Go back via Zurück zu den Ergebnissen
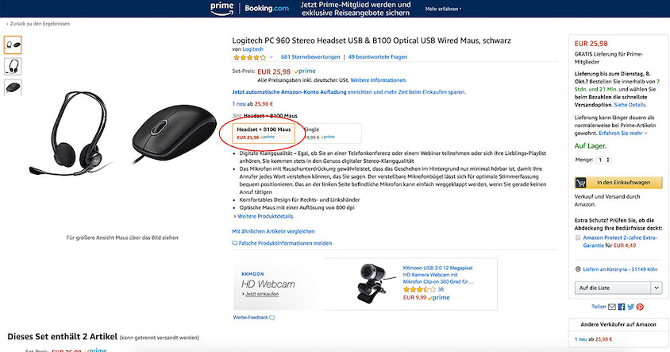 [x=37, y=24]
